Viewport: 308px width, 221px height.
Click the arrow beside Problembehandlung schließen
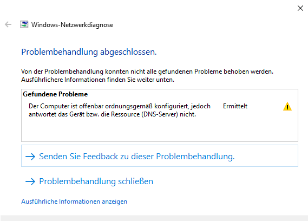pos(30,181)
